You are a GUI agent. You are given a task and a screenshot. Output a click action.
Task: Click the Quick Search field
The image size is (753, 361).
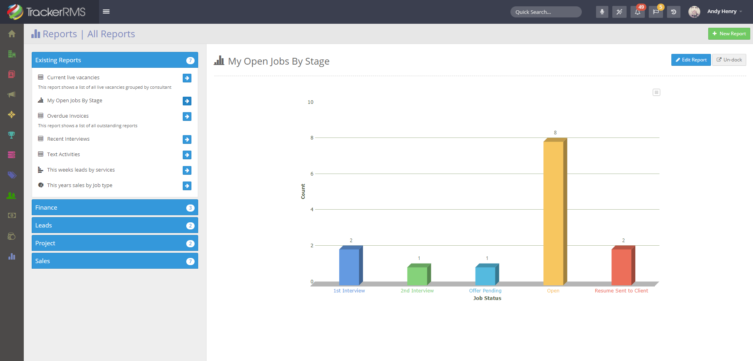pos(546,12)
